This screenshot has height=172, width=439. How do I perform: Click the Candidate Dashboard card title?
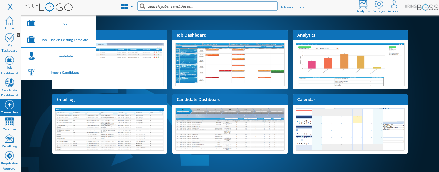point(199,99)
